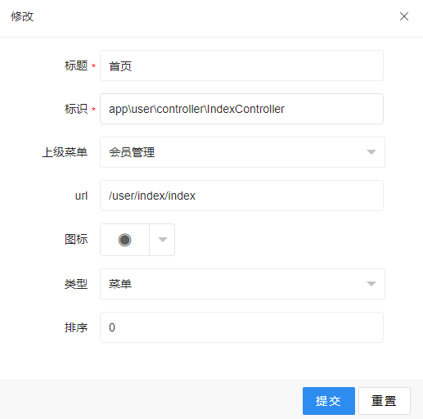
Task: Submit the form with 提交 button
Action: [x=329, y=401]
